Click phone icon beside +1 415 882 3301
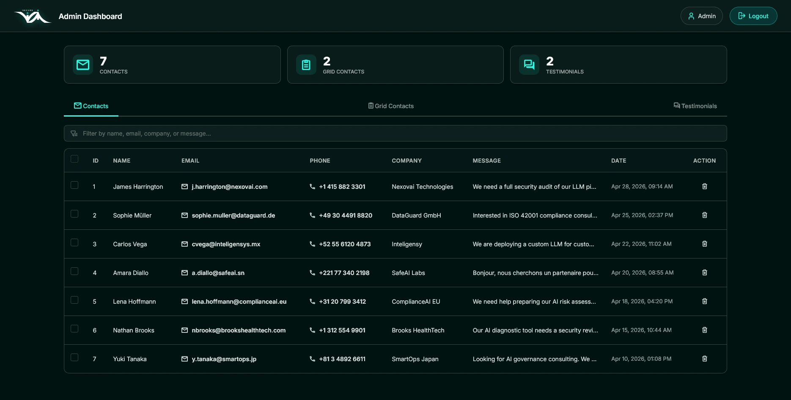This screenshot has width=791, height=400. [313, 187]
